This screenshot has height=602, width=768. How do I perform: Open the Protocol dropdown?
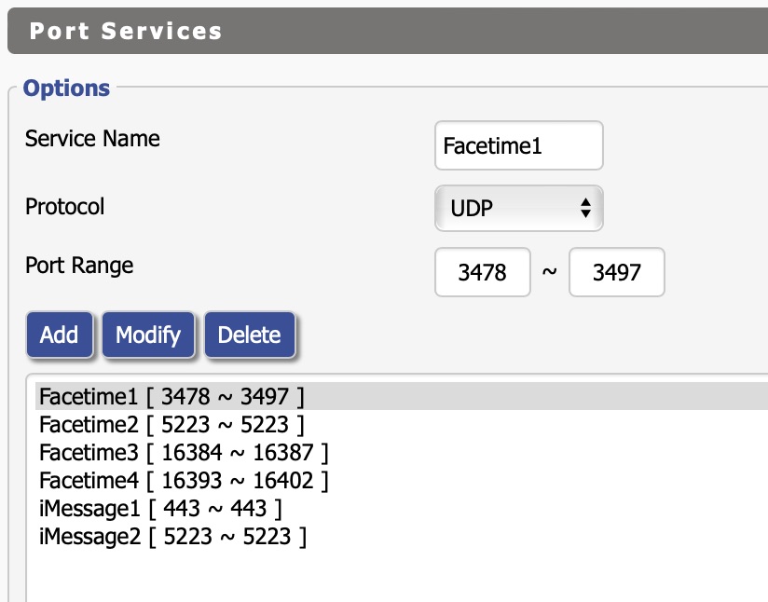(x=519, y=208)
